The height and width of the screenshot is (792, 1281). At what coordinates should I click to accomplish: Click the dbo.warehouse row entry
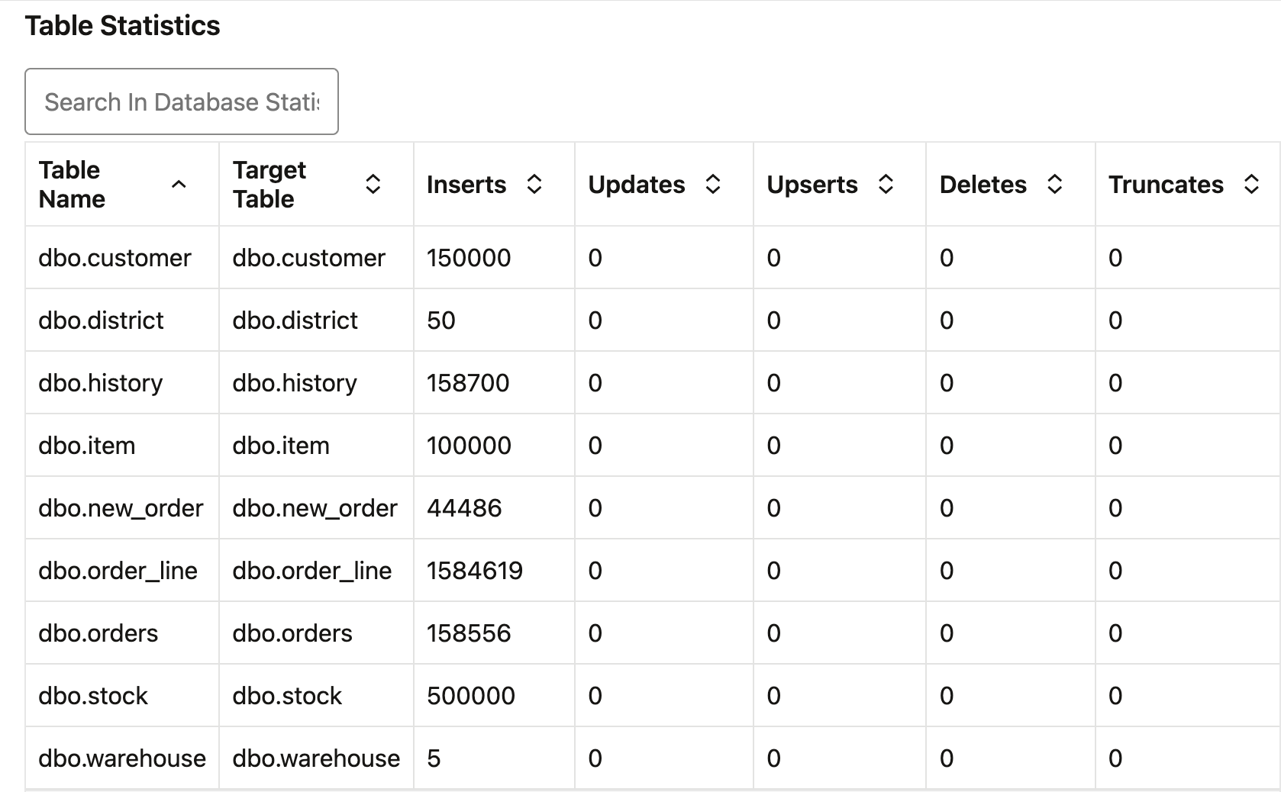click(121, 758)
